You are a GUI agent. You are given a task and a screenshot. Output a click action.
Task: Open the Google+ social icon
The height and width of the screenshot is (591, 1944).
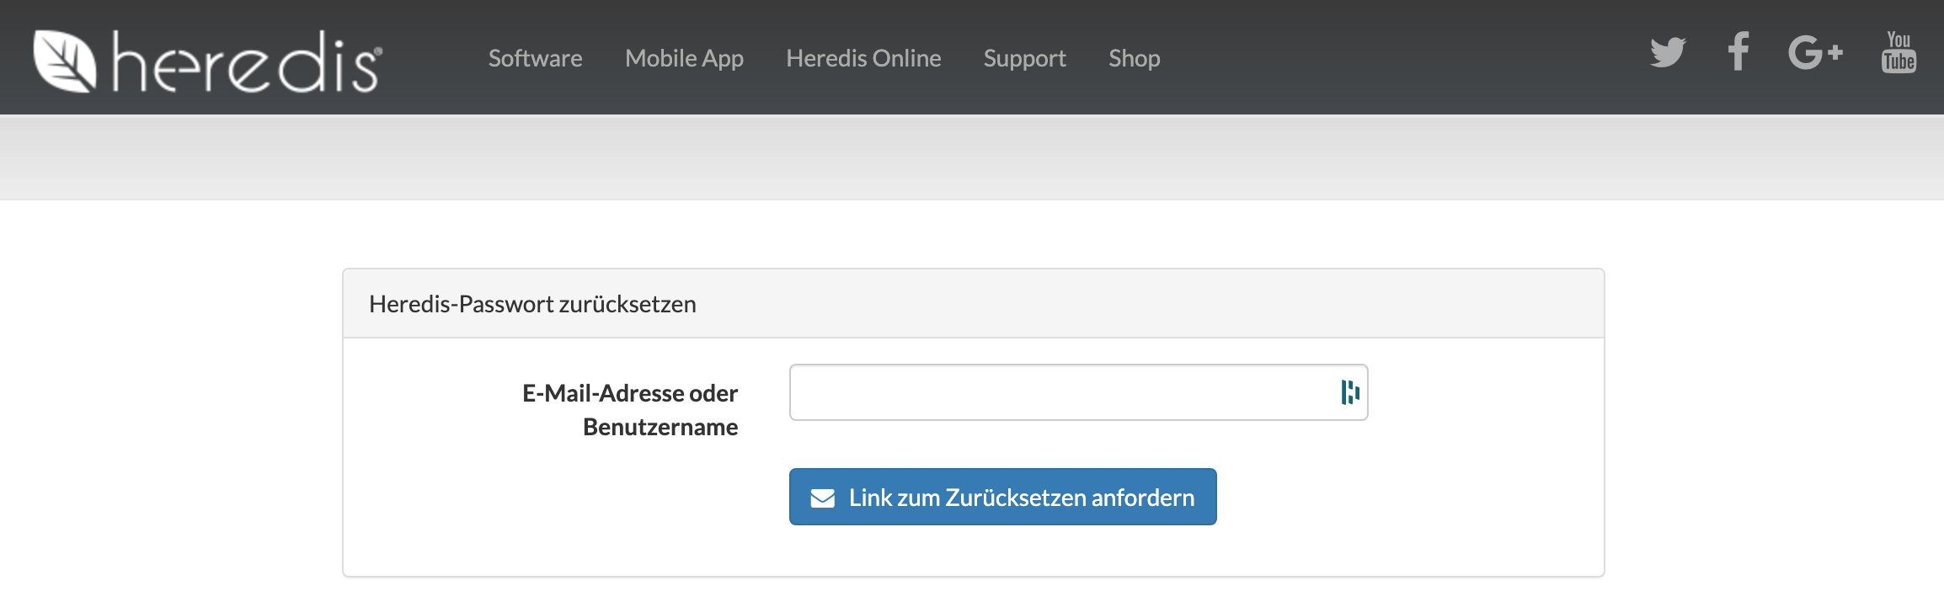click(x=1816, y=52)
